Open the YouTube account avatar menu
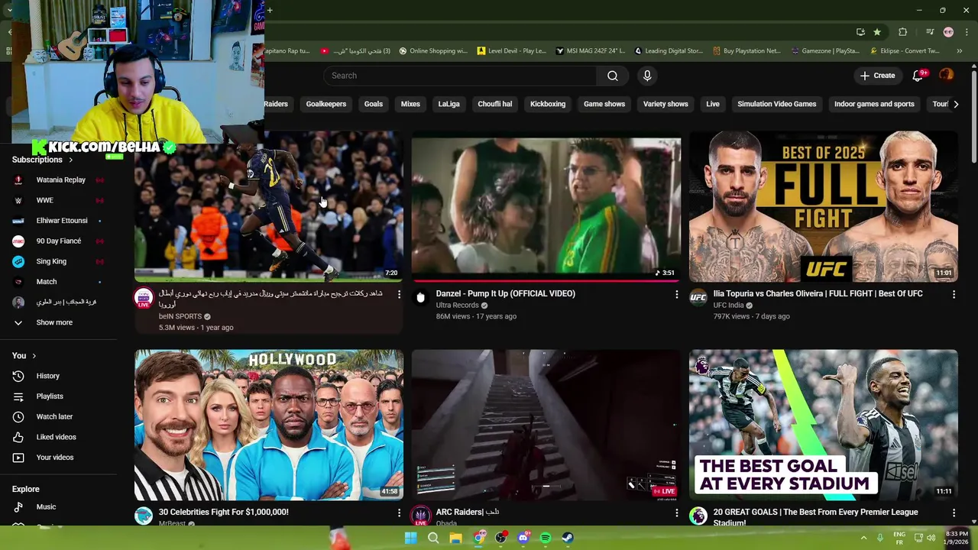Viewport: 978px width, 550px height. (947, 75)
